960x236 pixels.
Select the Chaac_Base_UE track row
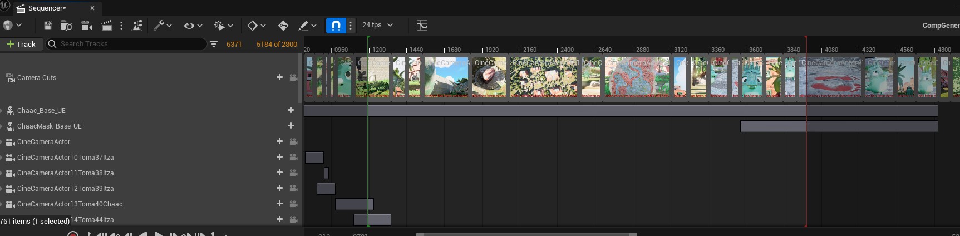tap(150, 110)
